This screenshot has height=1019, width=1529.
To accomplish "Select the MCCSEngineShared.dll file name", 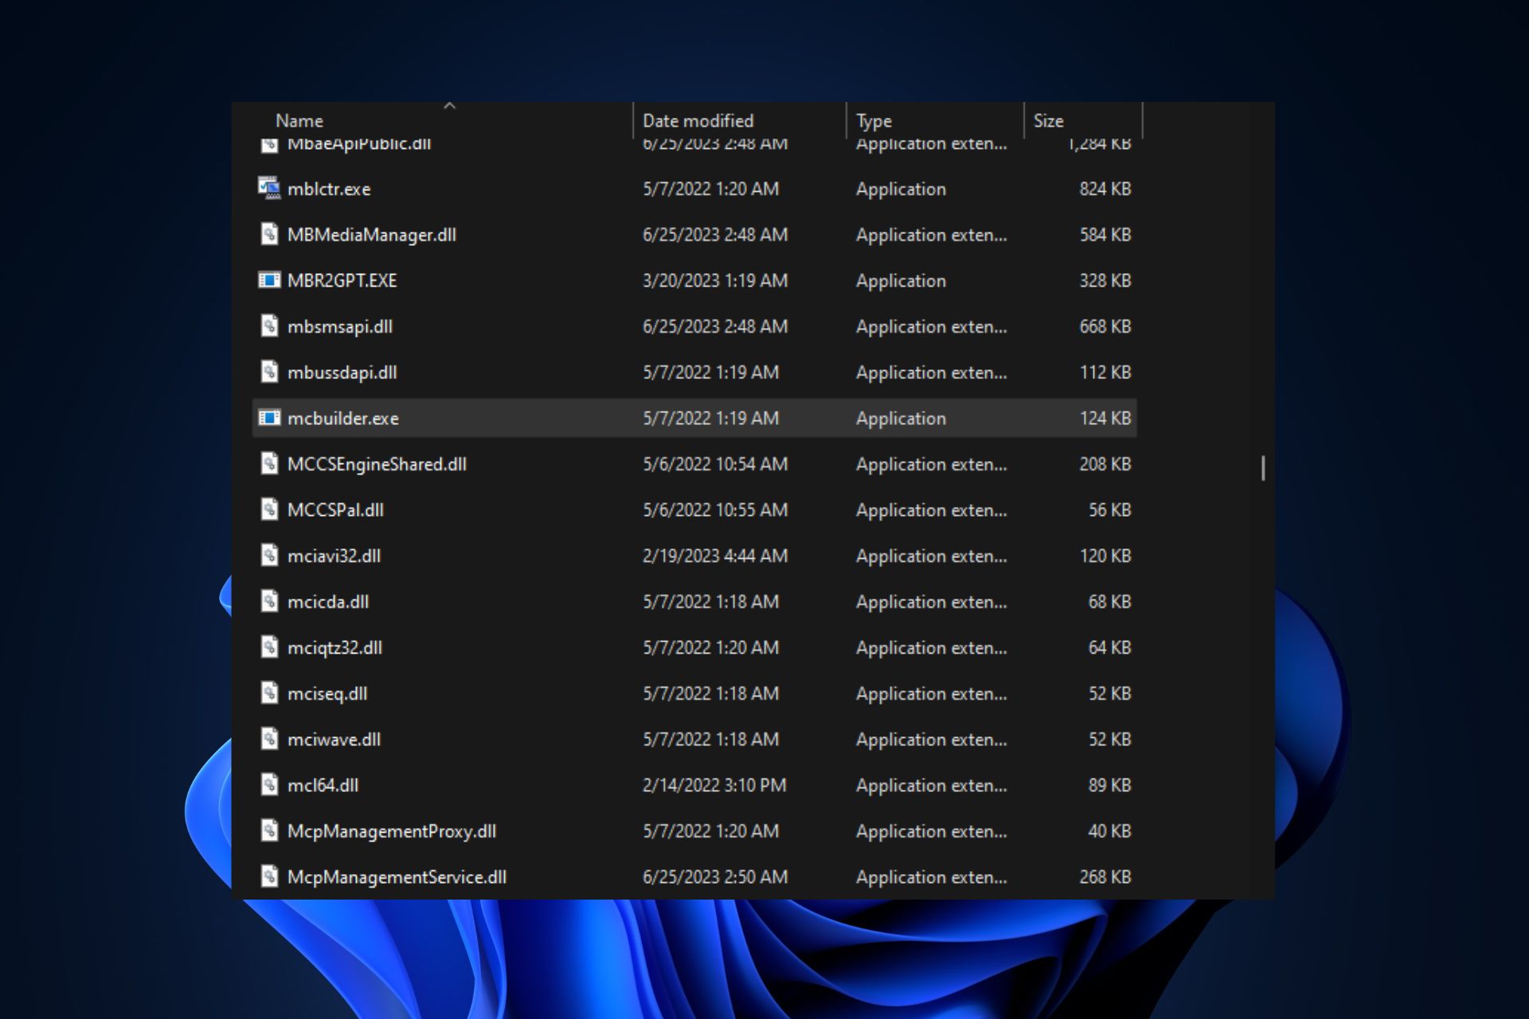I will (377, 464).
